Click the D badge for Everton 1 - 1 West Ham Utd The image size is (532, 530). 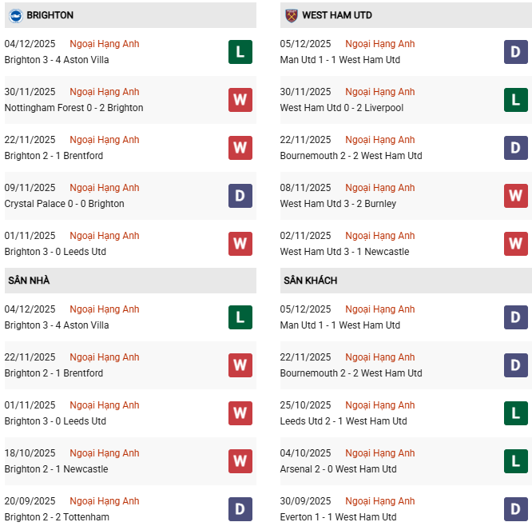tap(516, 509)
